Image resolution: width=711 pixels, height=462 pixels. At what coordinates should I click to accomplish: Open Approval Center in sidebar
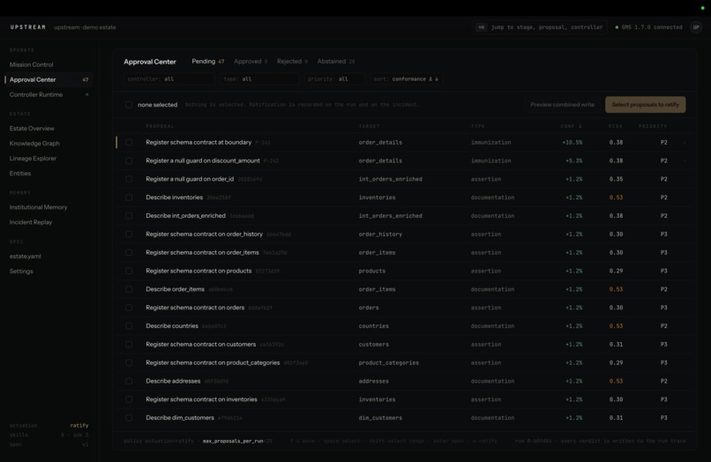[x=49, y=79]
